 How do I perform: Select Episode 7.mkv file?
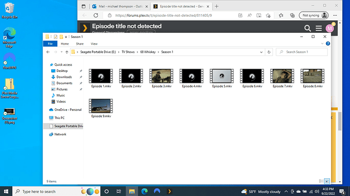pos(282,79)
